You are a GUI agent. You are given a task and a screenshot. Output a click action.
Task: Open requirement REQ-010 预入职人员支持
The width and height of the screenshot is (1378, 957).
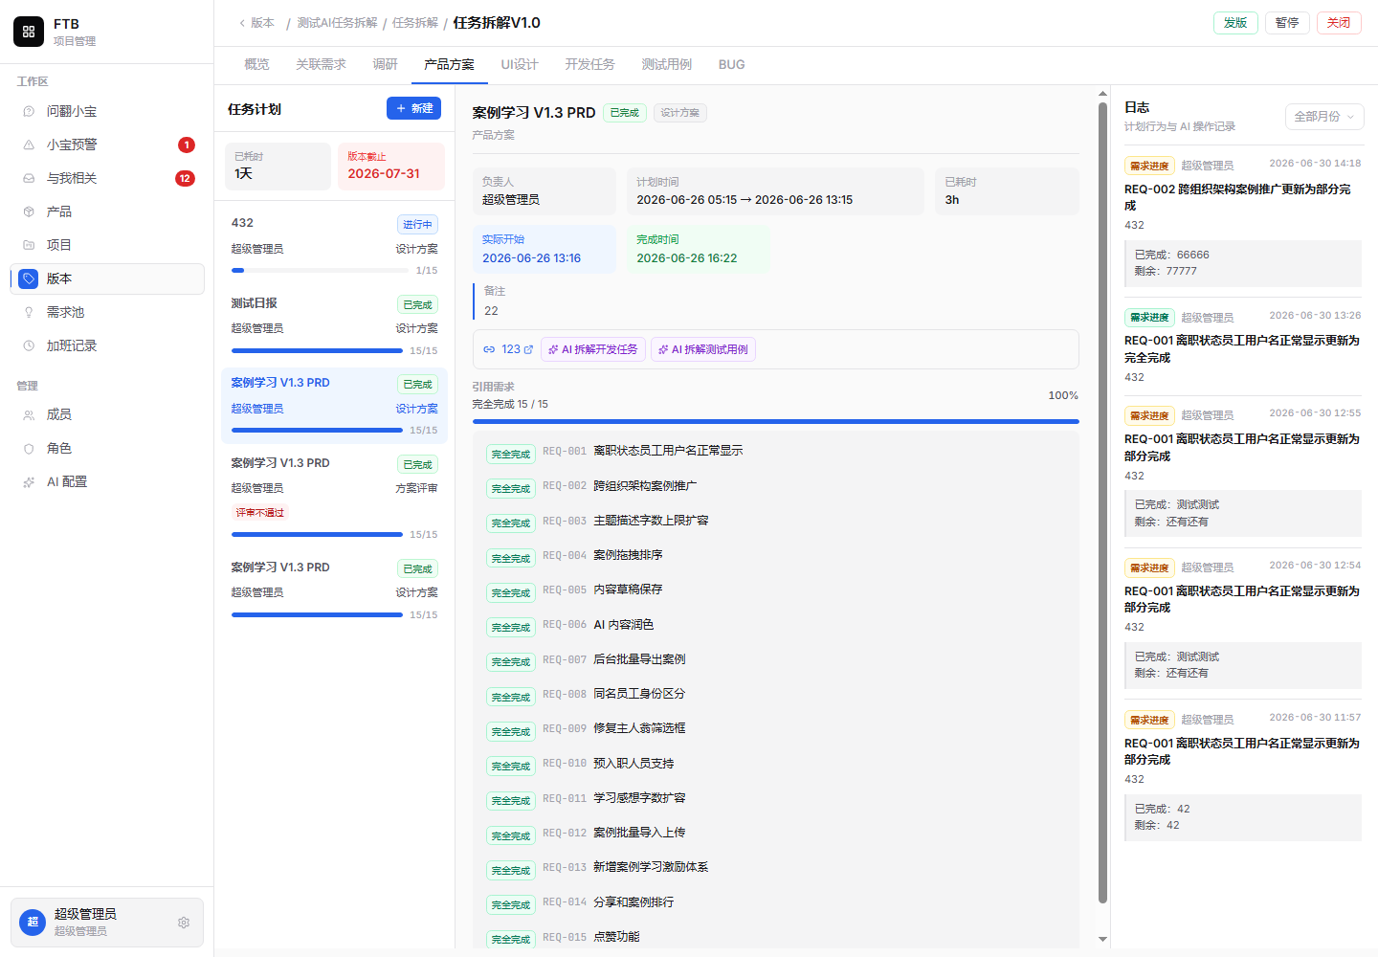pos(775,764)
